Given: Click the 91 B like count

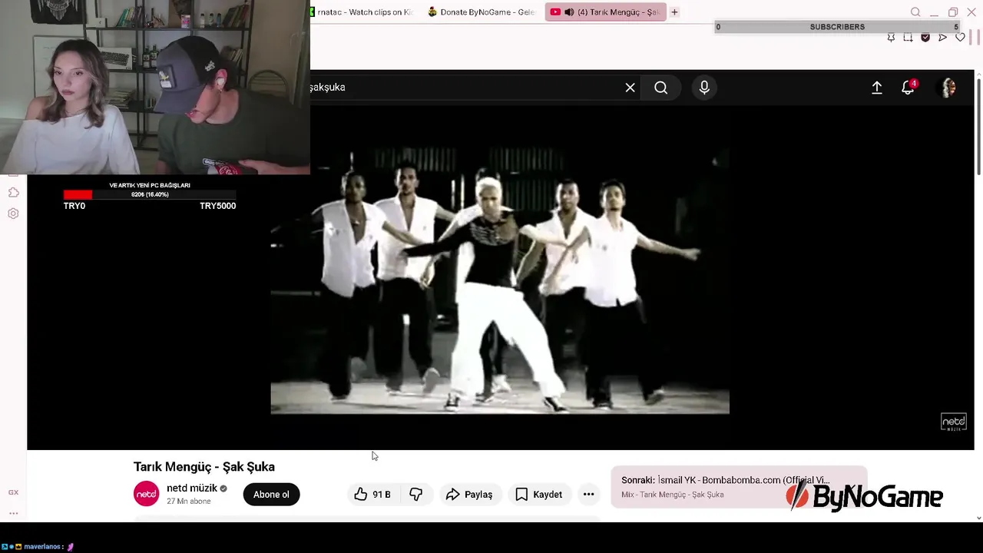Looking at the screenshot, I should click(x=382, y=495).
